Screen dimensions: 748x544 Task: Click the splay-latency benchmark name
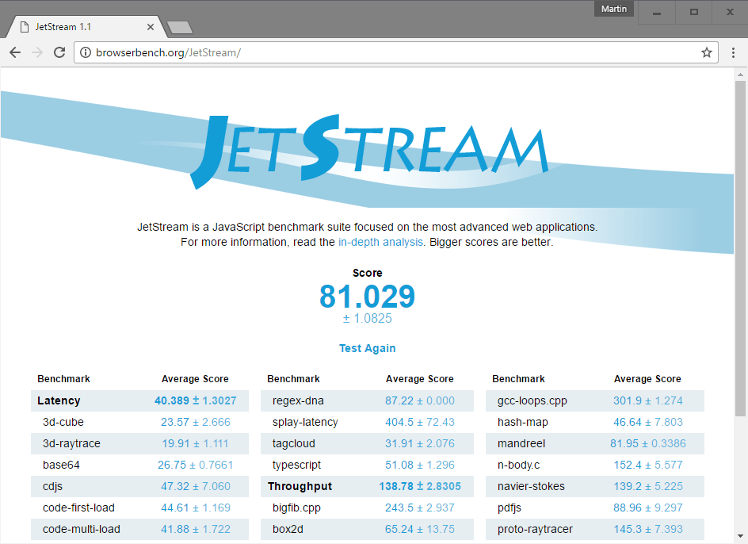click(x=305, y=422)
